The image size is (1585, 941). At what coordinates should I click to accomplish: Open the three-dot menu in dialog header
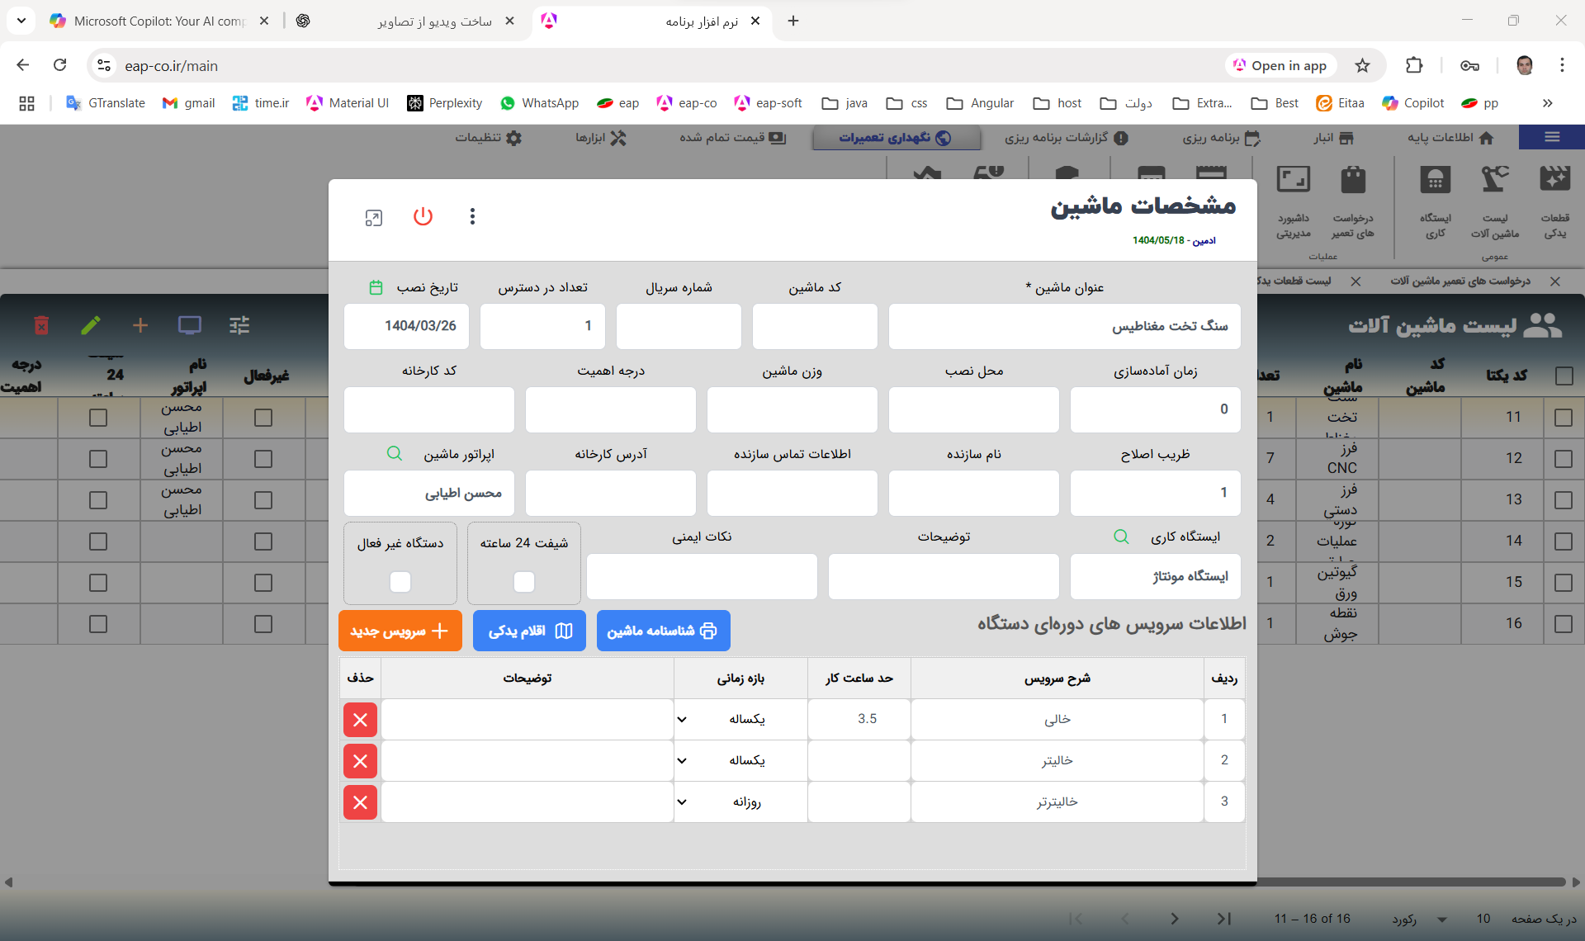(x=472, y=216)
